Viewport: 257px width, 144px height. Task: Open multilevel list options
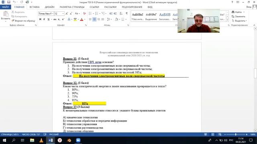coord(104,14)
